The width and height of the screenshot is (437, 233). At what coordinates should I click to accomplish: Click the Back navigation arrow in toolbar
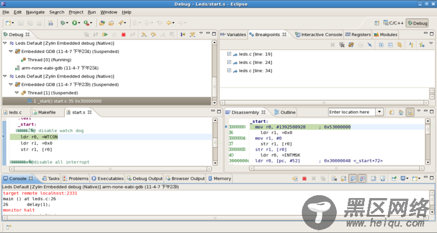tap(169, 23)
